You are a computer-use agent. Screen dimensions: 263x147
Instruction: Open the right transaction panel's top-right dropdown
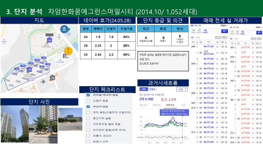[x=259, y=27]
